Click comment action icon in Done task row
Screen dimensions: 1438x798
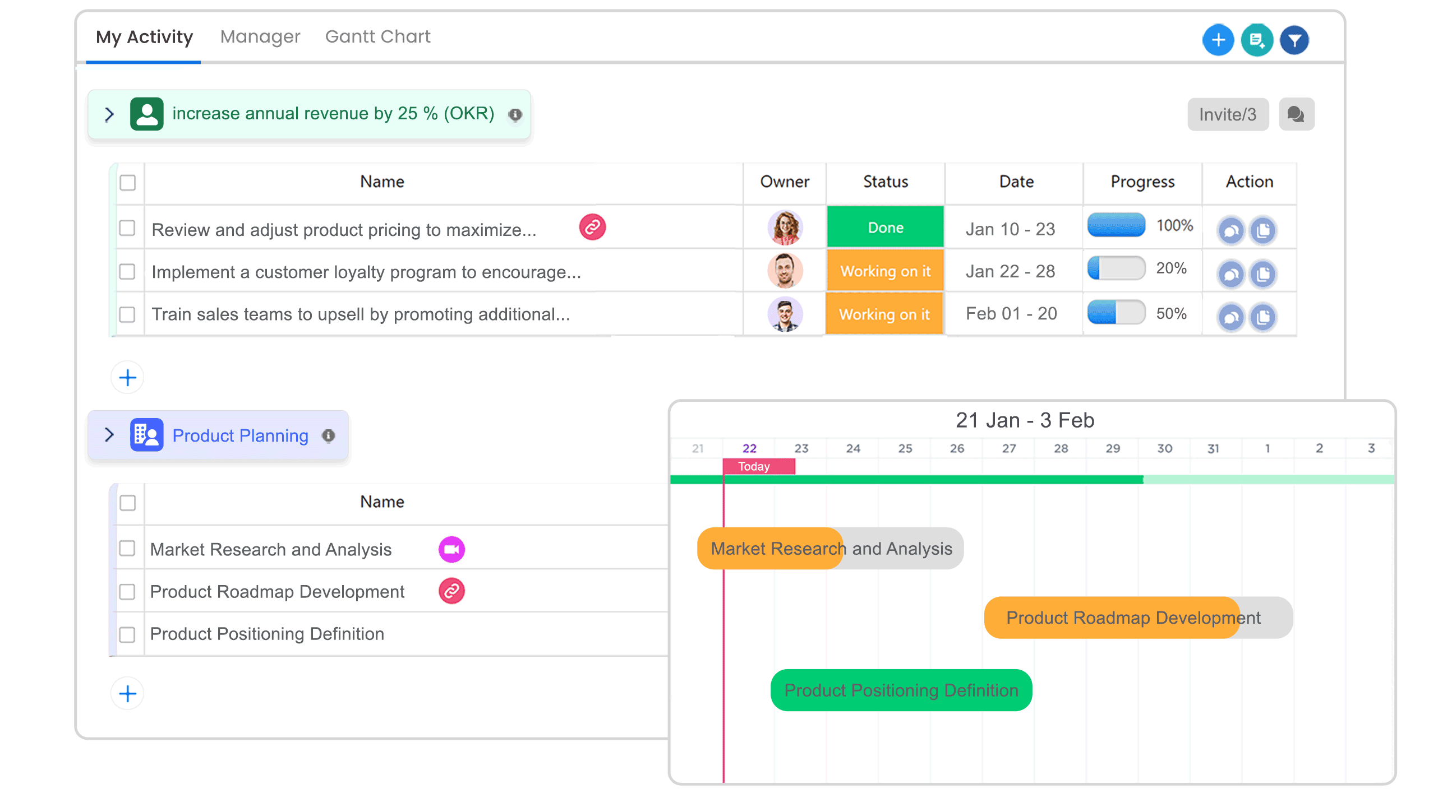pos(1231,230)
